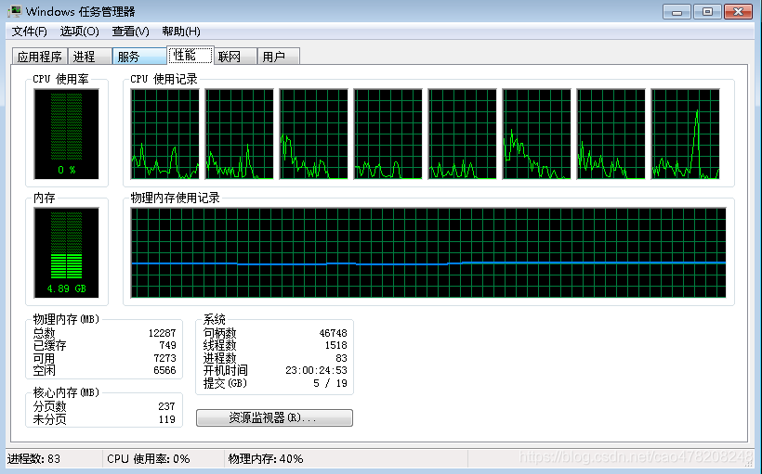Image resolution: width=762 pixels, height=474 pixels.
Task: Click the CPU 使用记录 label
Action: 164,79
